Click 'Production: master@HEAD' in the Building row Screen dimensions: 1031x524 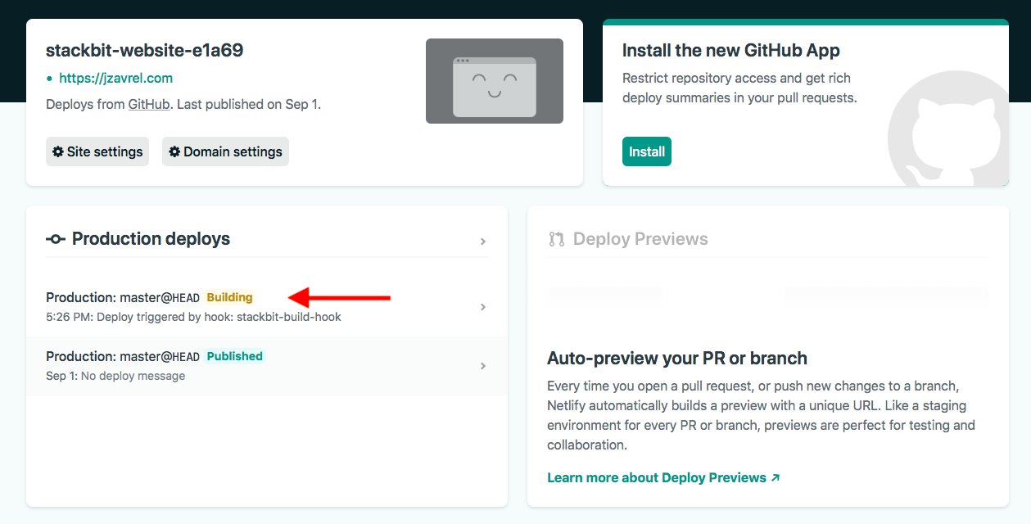point(123,297)
